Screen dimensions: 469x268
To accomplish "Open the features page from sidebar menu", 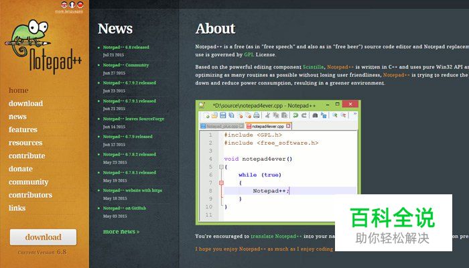I will 23,129.
